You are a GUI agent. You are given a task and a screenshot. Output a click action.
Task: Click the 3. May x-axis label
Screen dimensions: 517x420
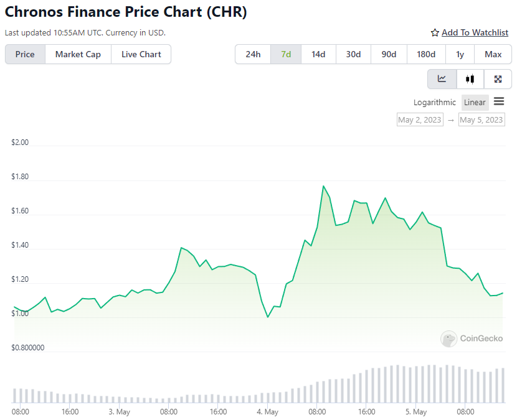120,412
